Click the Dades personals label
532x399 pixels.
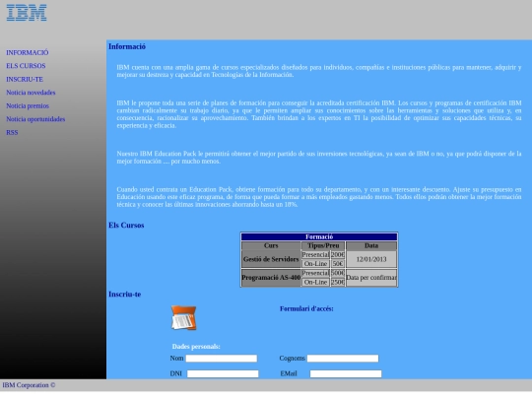click(196, 347)
